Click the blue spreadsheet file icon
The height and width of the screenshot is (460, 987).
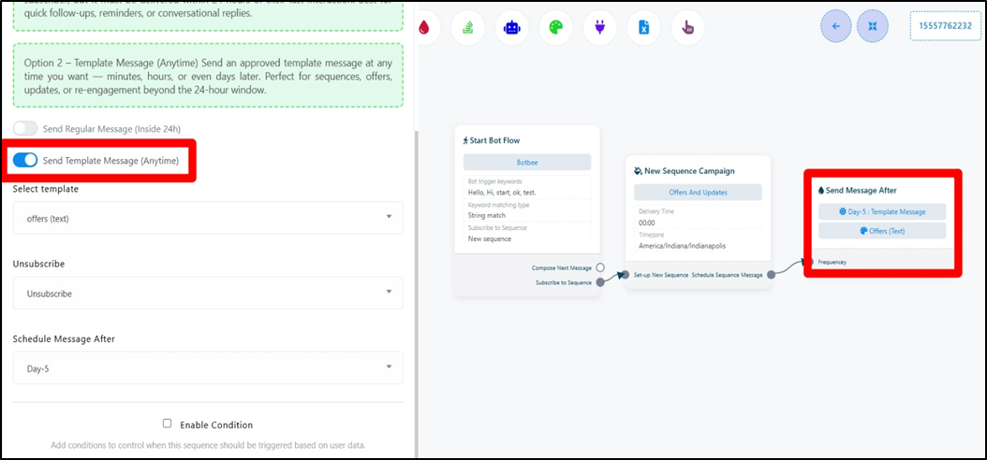click(643, 27)
